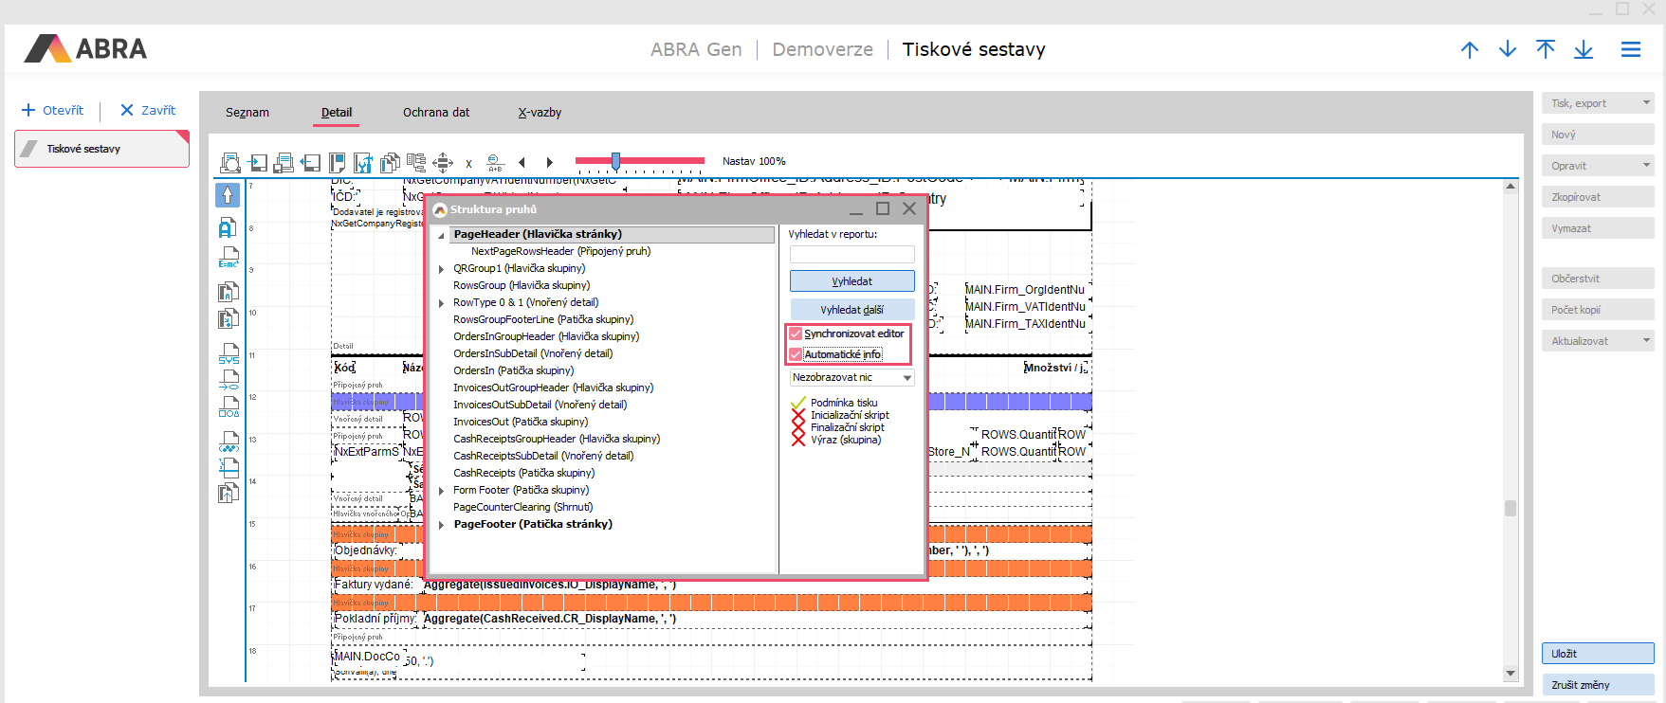Select PageCounterClearing (Shrnutí) in the tree
This screenshot has height=703, width=1666.
click(x=523, y=508)
